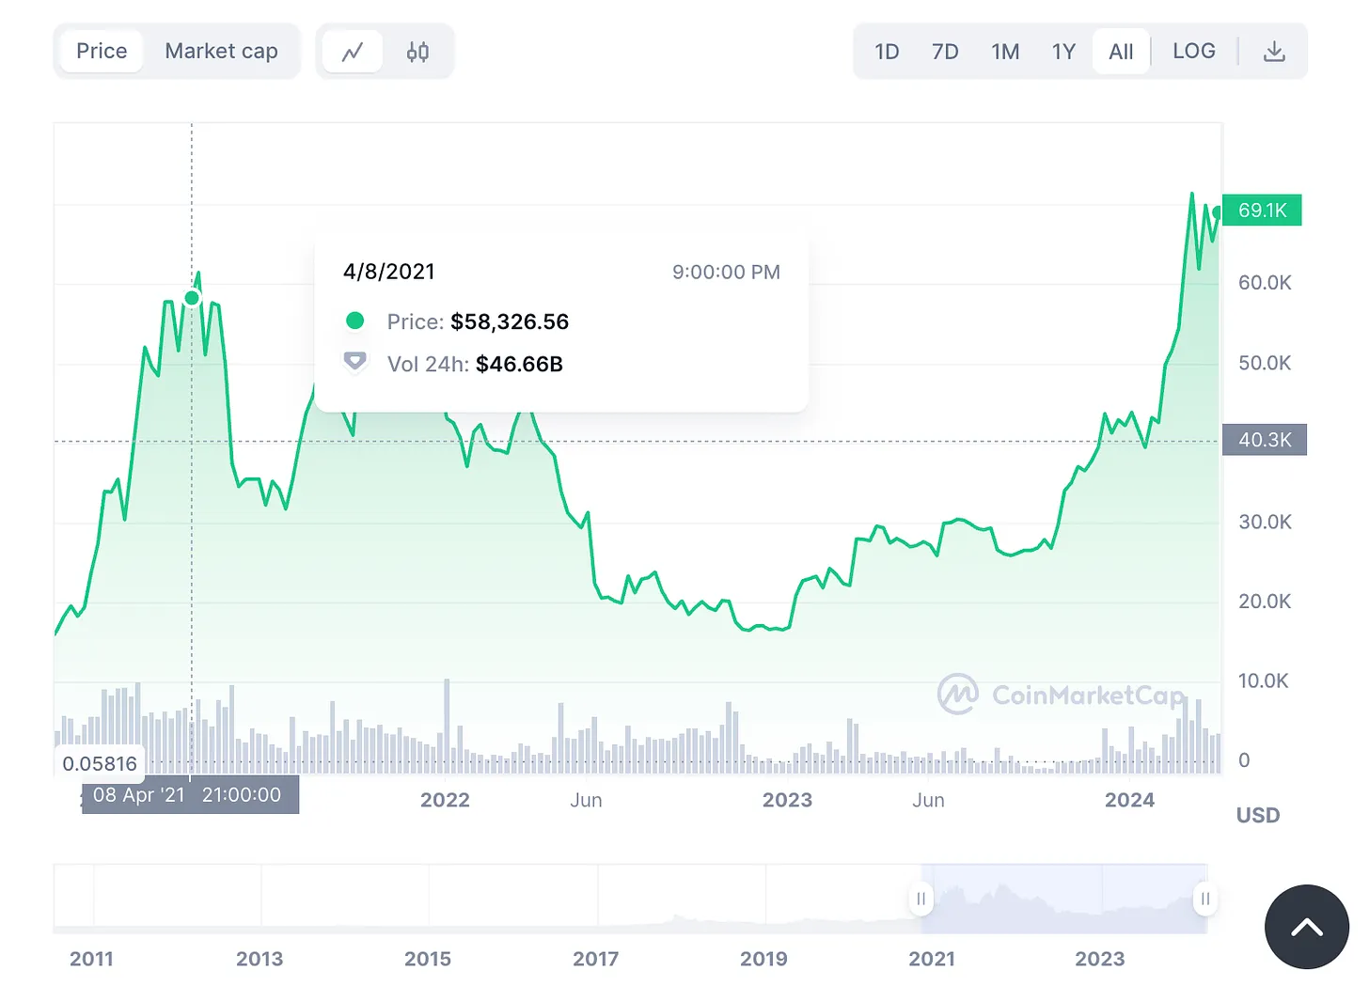Screen dimensions: 1369x1001
Task: Select the 1D time range
Action: tap(887, 52)
